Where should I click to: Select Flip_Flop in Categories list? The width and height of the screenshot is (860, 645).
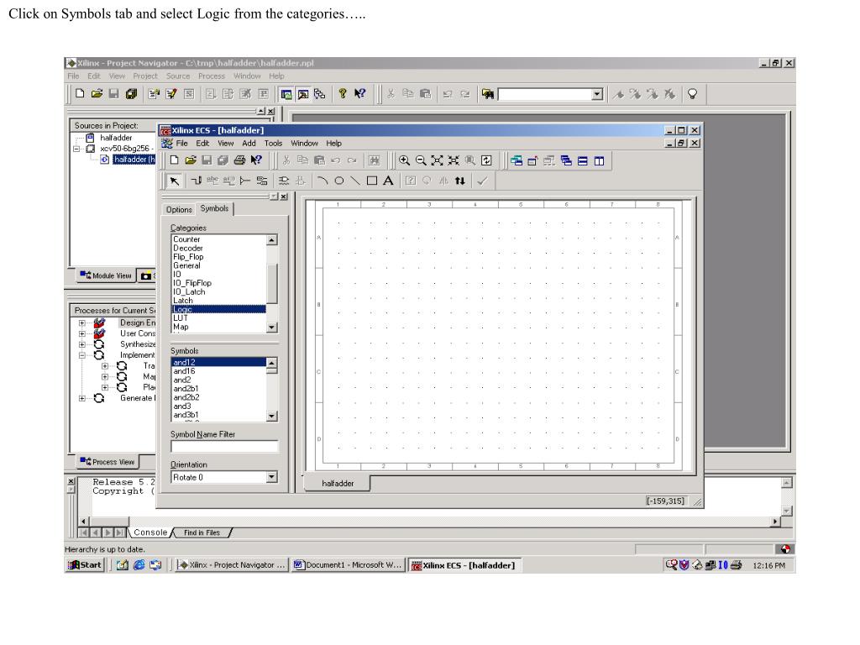tap(219, 257)
